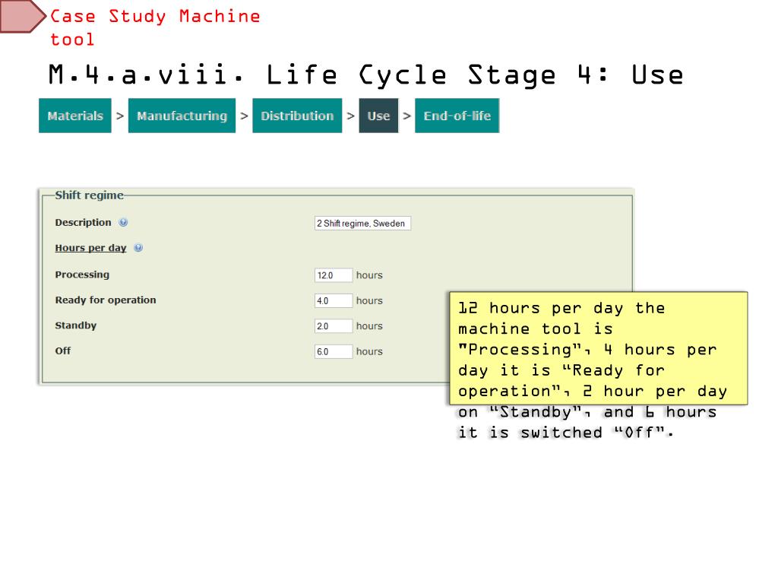Open the Materials life cycle stage tab
The image size is (778, 584).
[x=75, y=116]
